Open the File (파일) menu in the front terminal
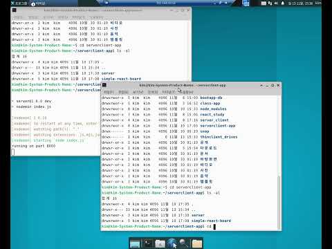Screen dimensions: 332x249 tap(109, 92)
